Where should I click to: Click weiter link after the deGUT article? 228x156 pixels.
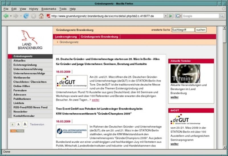[95, 100]
